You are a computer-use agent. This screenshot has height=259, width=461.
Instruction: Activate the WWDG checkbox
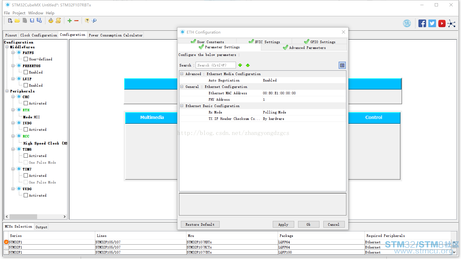tap(26, 195)
